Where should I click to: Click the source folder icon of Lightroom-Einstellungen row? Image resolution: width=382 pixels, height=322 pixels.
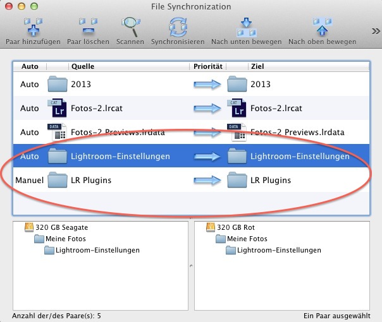tap(58, 156)
